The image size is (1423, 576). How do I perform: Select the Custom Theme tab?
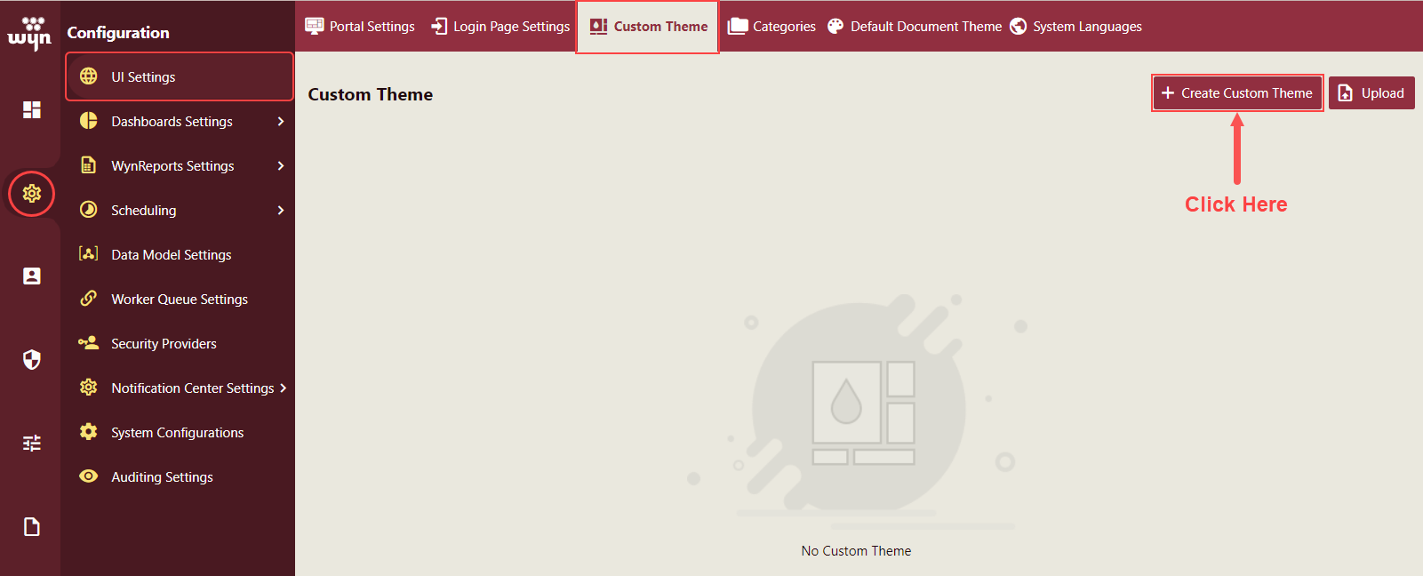pos(648,26)
